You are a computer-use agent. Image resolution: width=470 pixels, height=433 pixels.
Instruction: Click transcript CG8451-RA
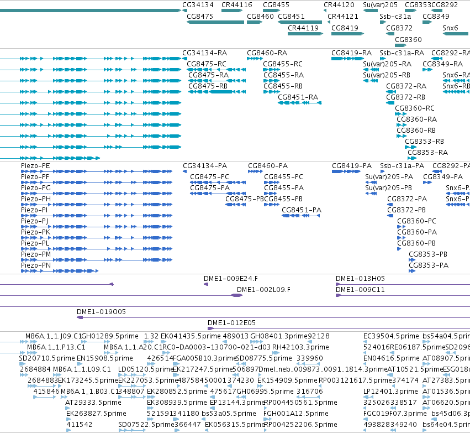(298, 97)
